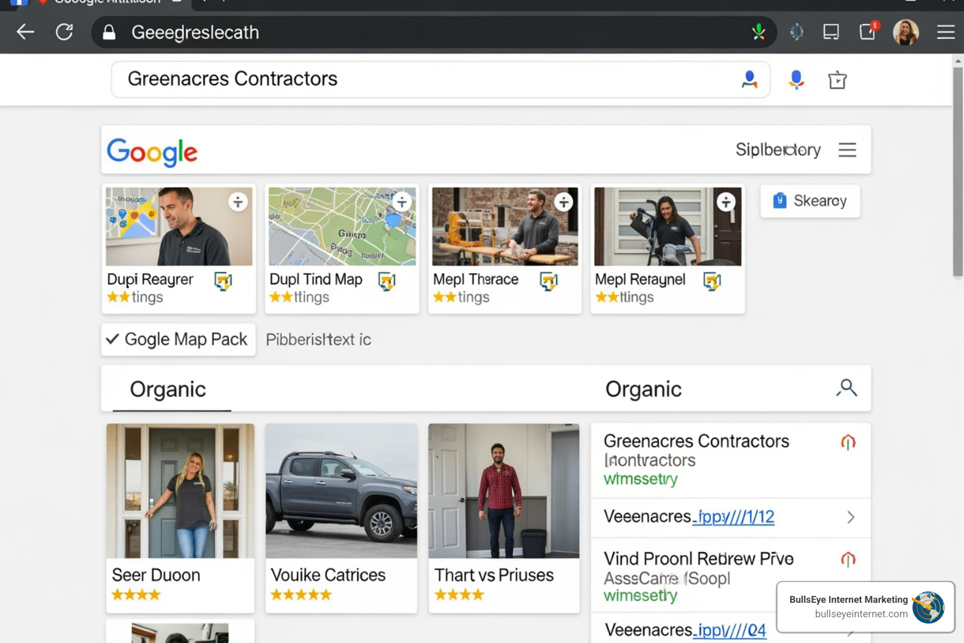Open the browser's main hamburger menu
Image resolution: width=964 pixels, height=643 pixels.
point(946,32)
